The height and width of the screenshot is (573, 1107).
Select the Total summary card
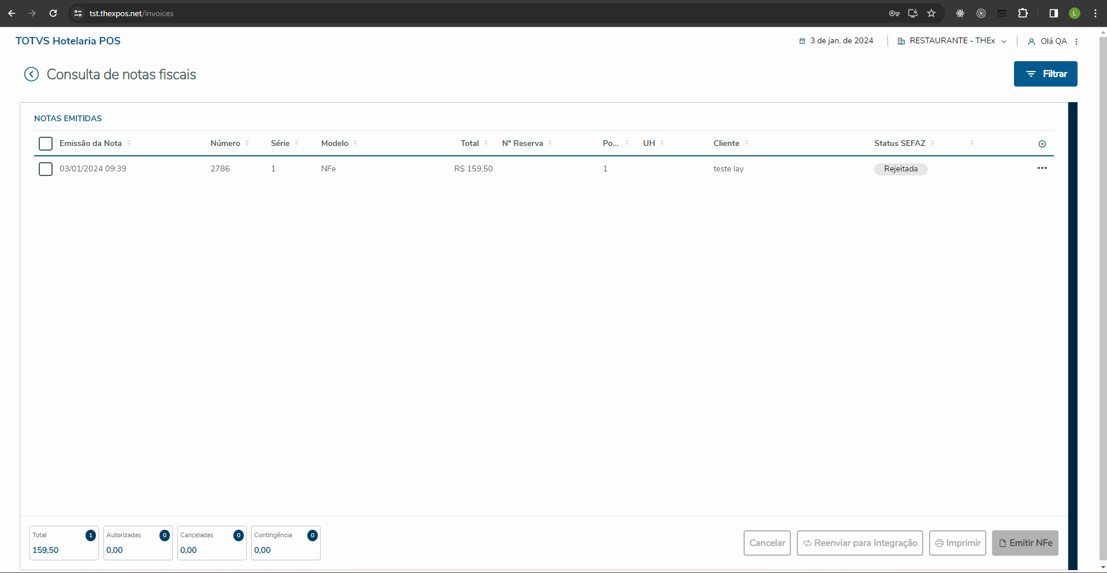tap(64, 543)
